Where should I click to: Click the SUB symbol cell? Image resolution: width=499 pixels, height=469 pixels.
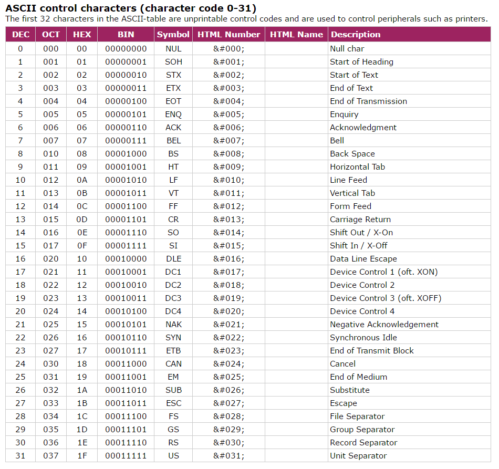pyautogui.click(x=173, y=390)
